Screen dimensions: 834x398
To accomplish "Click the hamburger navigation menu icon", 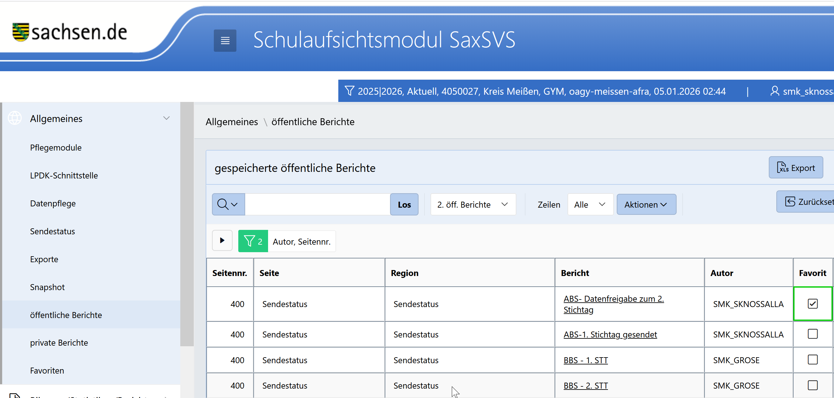I will [x=225, y=40].
